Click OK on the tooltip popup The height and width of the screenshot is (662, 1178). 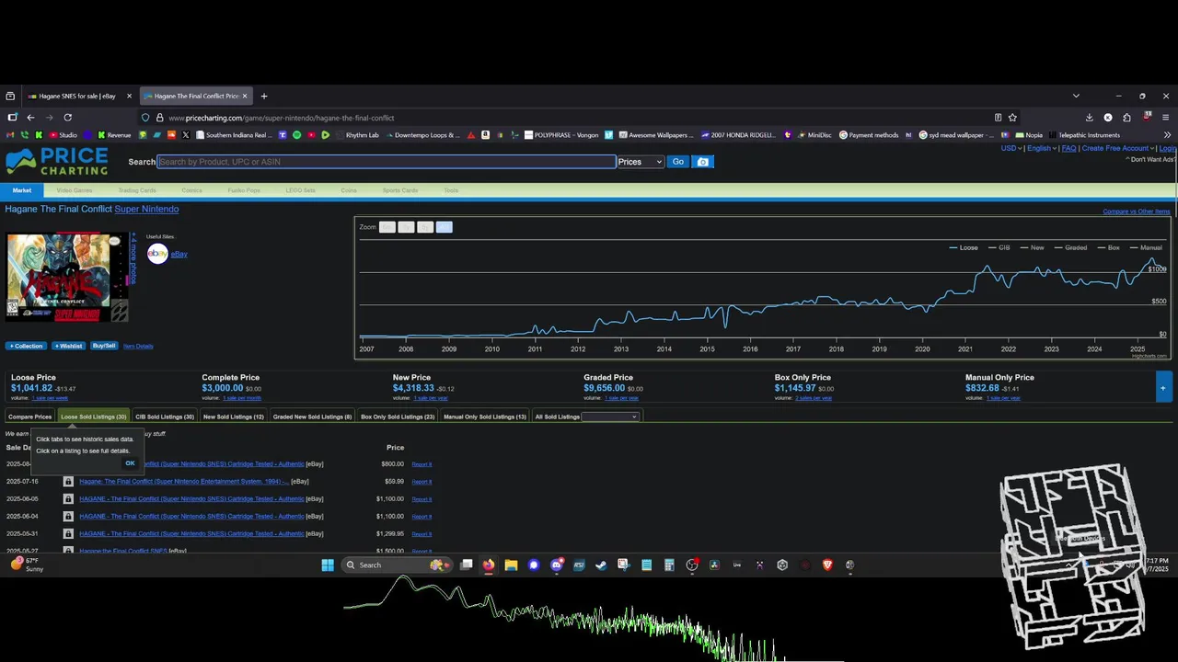130,462
